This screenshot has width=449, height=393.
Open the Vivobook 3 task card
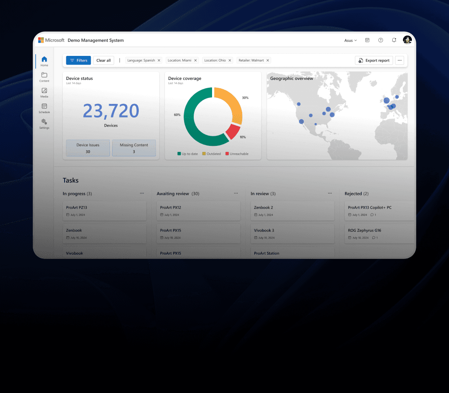click(292, 234)
